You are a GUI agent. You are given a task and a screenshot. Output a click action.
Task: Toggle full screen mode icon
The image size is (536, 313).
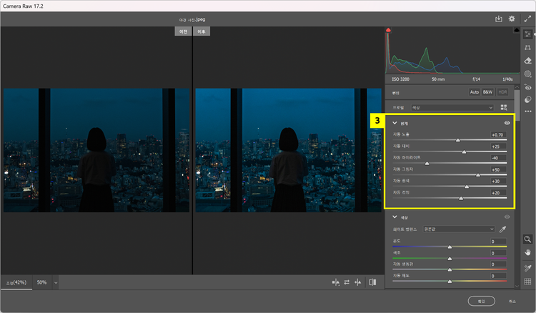(x=527, y=19)
